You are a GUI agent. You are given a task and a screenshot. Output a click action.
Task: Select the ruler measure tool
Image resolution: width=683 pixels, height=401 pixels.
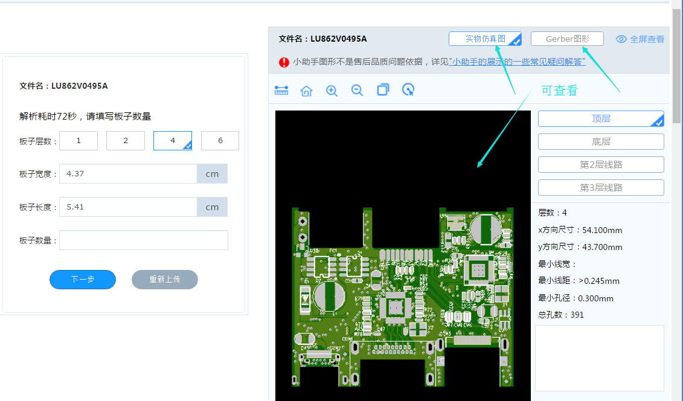tap(281, 90)
